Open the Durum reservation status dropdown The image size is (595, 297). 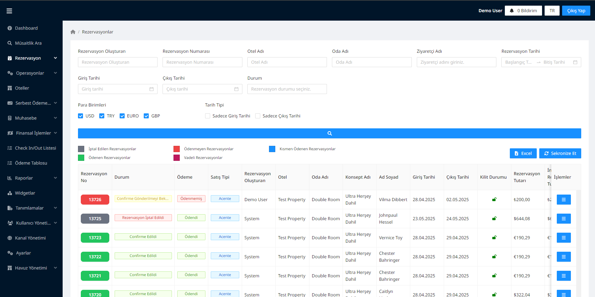click(x=287, y=89)
